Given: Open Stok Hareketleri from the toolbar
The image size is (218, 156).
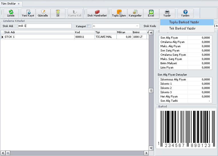Looking at the screenshot, I should coord(97,13).
